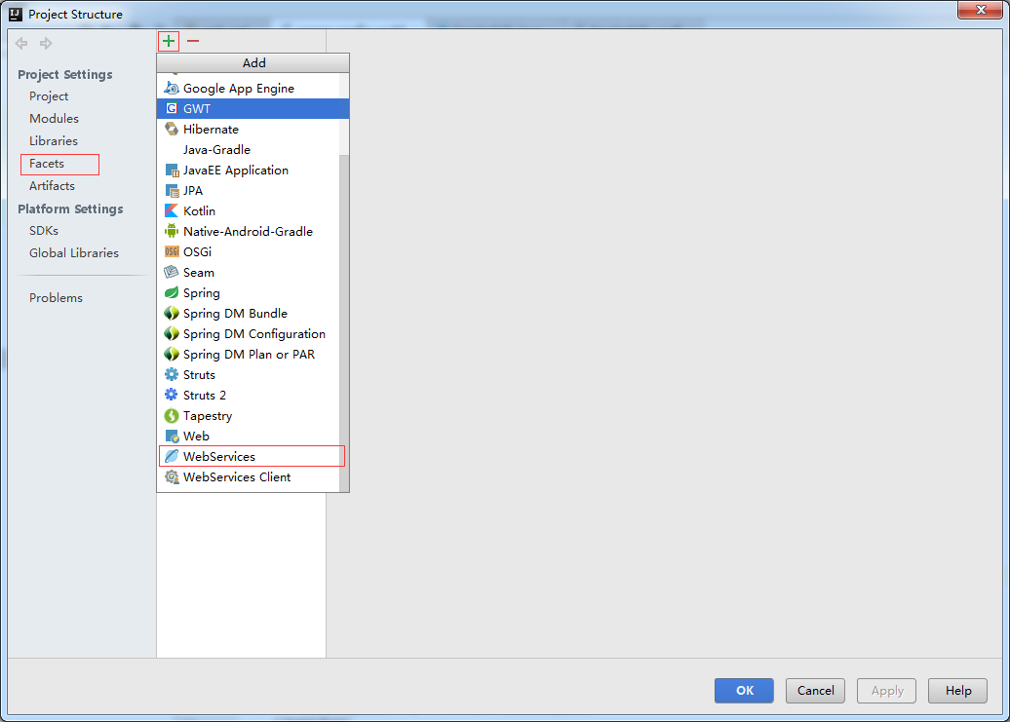This screenshot has height=722, width=1010.
Task: Click the Tapestry icon
Action: pyautogui.click(x=172, y=416)
